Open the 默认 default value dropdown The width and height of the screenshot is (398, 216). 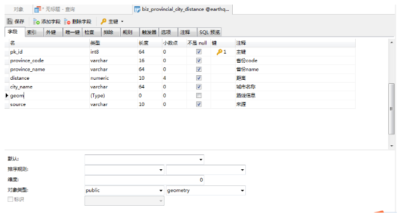(201, 160)
